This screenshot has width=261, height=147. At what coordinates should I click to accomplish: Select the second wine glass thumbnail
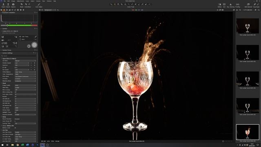click(x=248, y=53)
